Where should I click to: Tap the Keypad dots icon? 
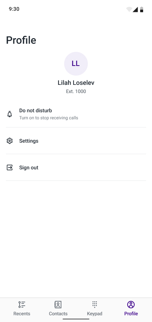coord(94,305)
